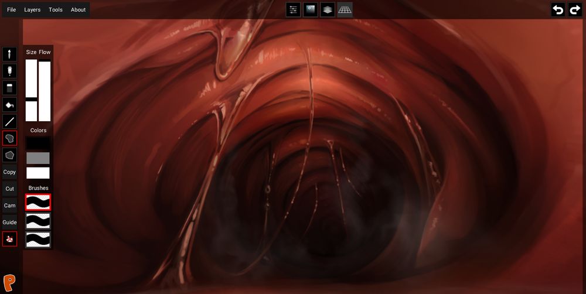
Task: Select the freeform lasso tool
Action: pos(9,138)
